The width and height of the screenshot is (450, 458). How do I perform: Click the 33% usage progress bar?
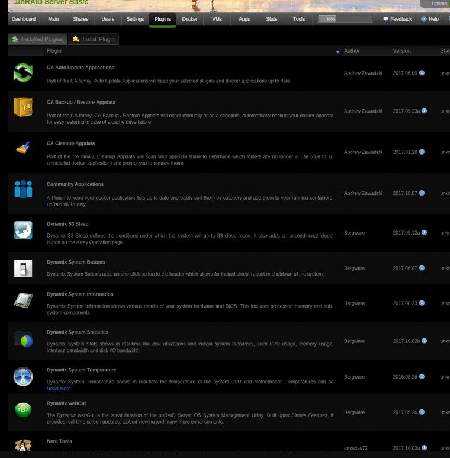pyautogui.click(x=345, y=19)
